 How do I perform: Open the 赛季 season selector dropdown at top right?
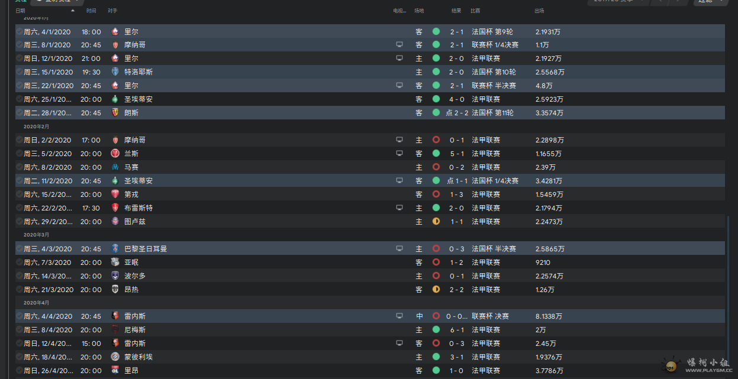[x=617, y=2]
